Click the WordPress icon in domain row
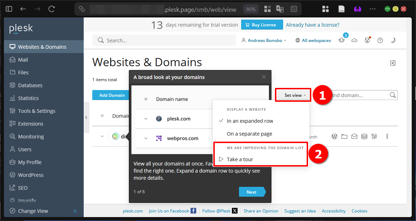The width and height of the screenshot is (416, 221). pos(334,136)
